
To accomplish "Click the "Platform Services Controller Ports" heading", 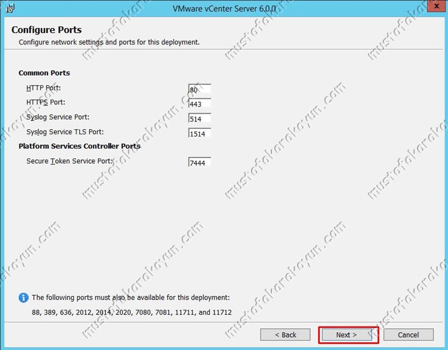I will point(79,146).
